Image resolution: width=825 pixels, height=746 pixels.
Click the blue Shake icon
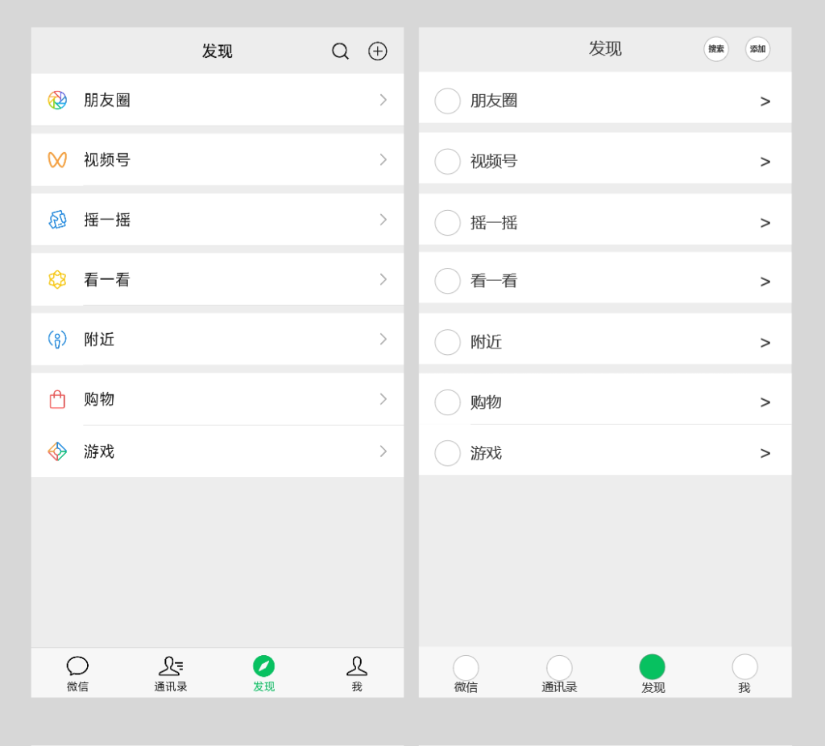click(x=57, y=220)
